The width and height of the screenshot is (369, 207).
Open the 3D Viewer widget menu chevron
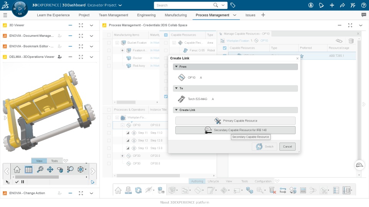tap(91, 25)
